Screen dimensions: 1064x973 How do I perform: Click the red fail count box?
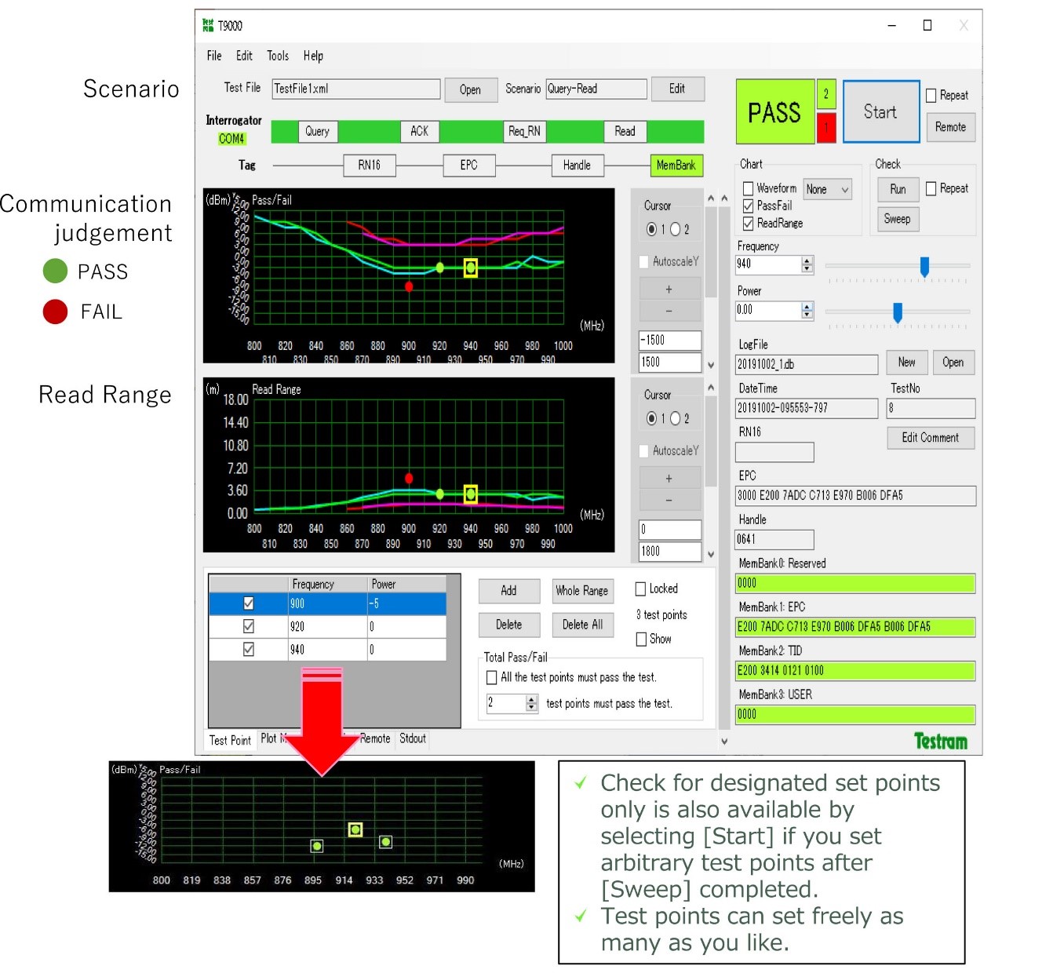pyautogui.click(x=826, y=127)
